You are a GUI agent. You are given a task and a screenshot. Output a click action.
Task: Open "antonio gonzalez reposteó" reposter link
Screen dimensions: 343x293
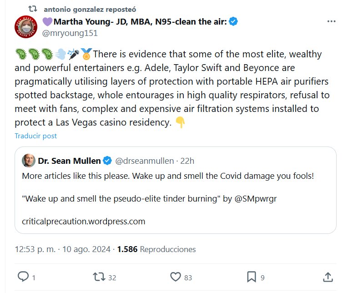(90, 9)
